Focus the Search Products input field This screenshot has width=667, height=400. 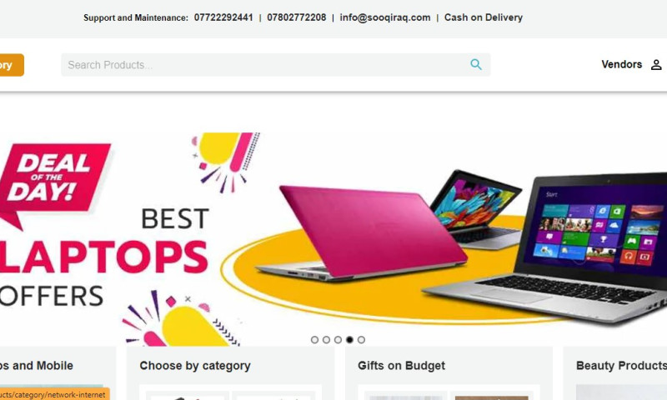click(x=263, y=65)
